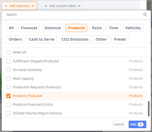Show All statistics categories

[x=11, y=28]
